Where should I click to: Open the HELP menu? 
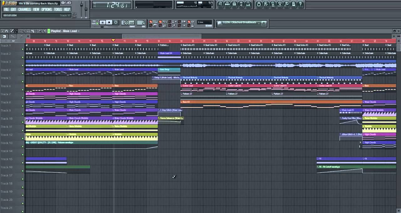(x=67, y=9)
